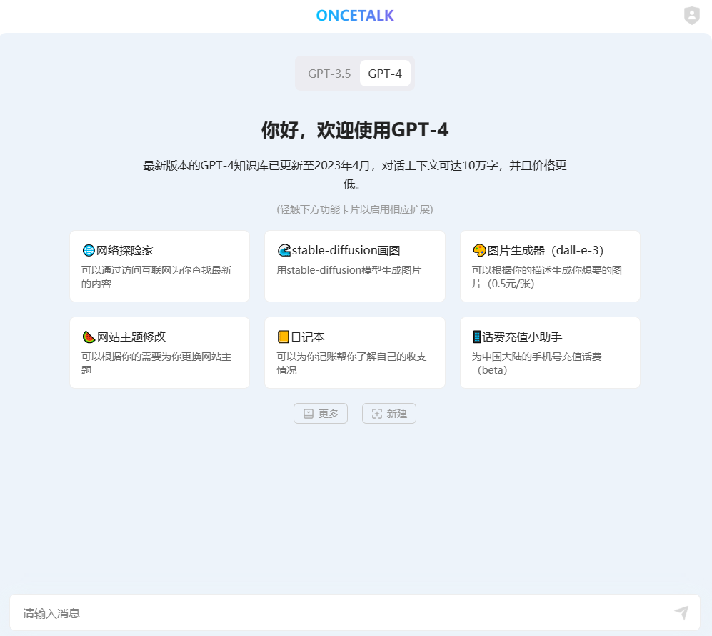Select the GPT-4 tab
Screen dimensions: 712x636
click(x=385, y=74)
